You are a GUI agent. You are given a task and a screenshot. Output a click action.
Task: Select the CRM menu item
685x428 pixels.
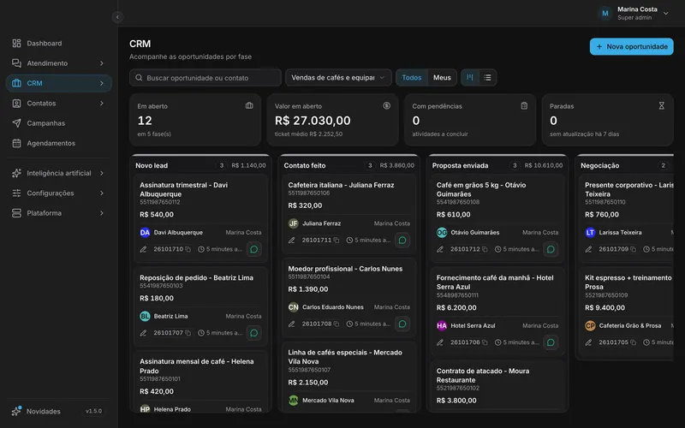[59, 83]
